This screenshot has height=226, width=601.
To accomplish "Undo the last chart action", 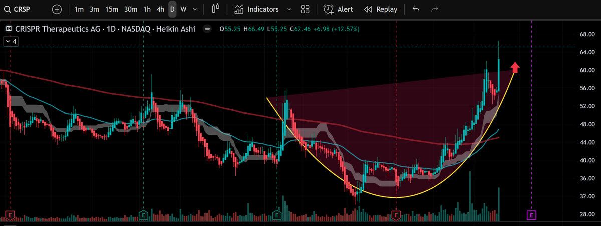I will tap(416, 9).
